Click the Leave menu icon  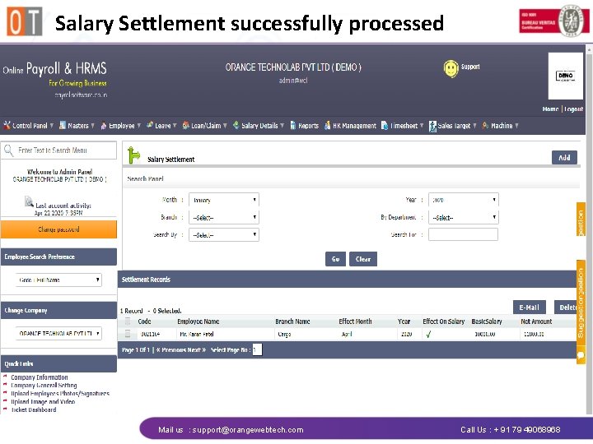(x=150, y=125)
